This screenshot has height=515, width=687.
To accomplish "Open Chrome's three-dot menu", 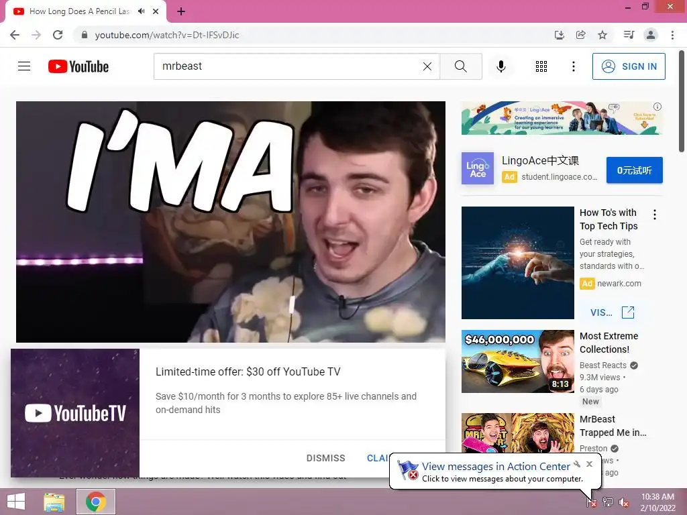I will click(672, 35).
